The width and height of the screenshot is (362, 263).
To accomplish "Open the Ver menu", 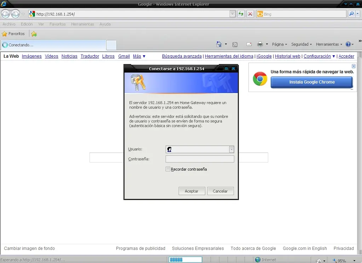I will coord(41,24).
